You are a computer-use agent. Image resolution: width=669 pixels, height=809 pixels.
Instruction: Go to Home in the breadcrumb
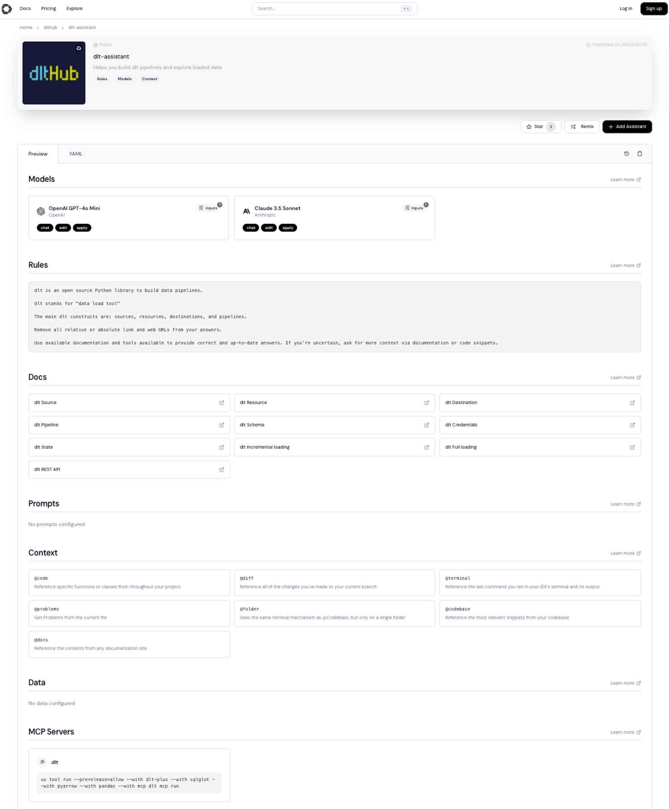26,28
